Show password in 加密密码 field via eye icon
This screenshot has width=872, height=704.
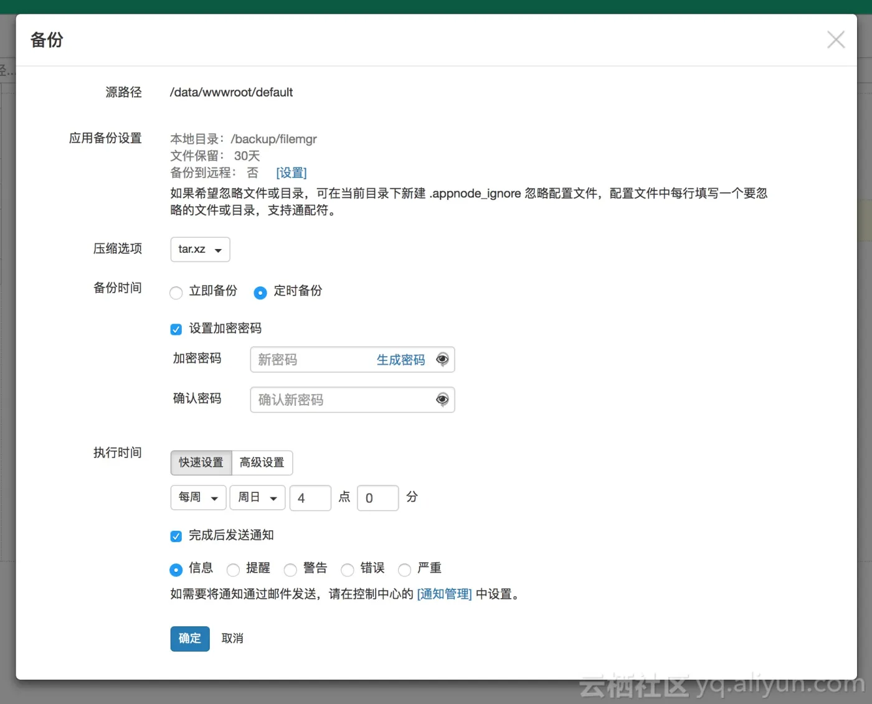(442, 359)
